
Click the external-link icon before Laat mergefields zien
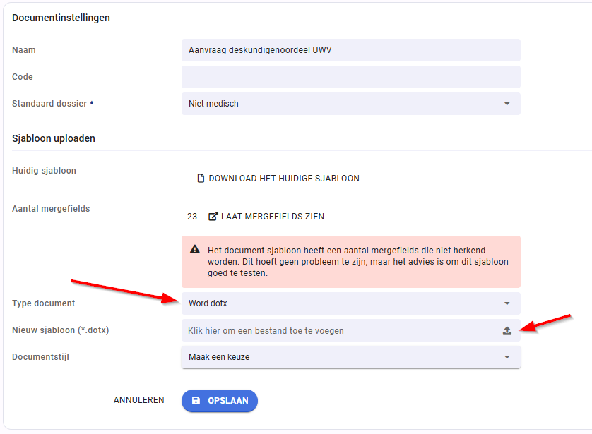pyautogui.click(x=213, y=217)
